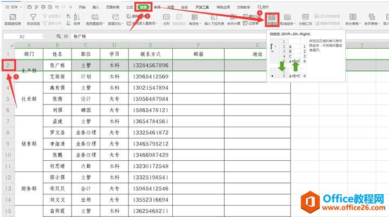Open the 排序 sort button
389x217 pixels.
(x=76, y=19)
